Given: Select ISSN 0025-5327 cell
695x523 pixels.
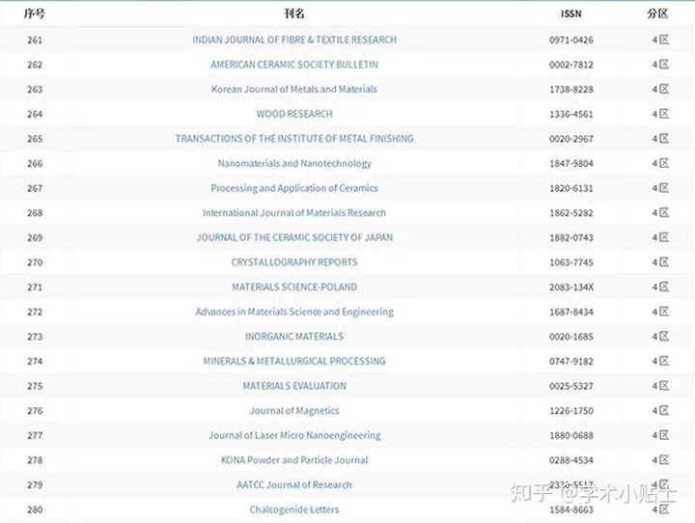Looking at the screenshot, I should point(570,386).
